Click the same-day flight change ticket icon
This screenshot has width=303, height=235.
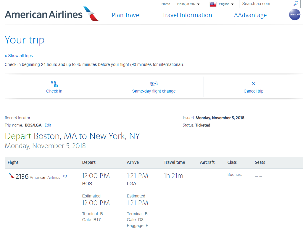(154, 84)
